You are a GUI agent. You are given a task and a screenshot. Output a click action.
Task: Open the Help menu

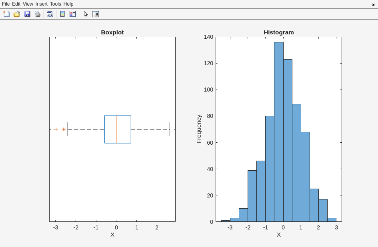click(x=68, y=4)
